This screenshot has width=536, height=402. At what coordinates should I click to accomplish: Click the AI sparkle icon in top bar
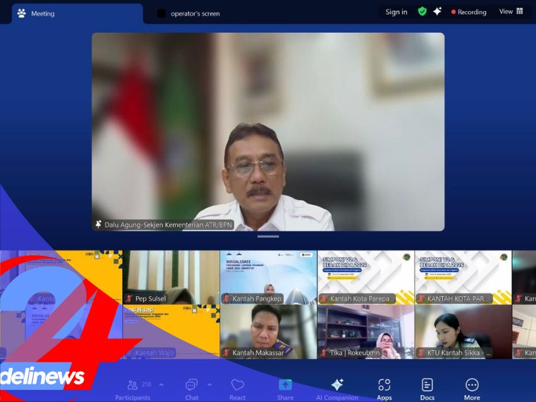(x=437, y=11)
